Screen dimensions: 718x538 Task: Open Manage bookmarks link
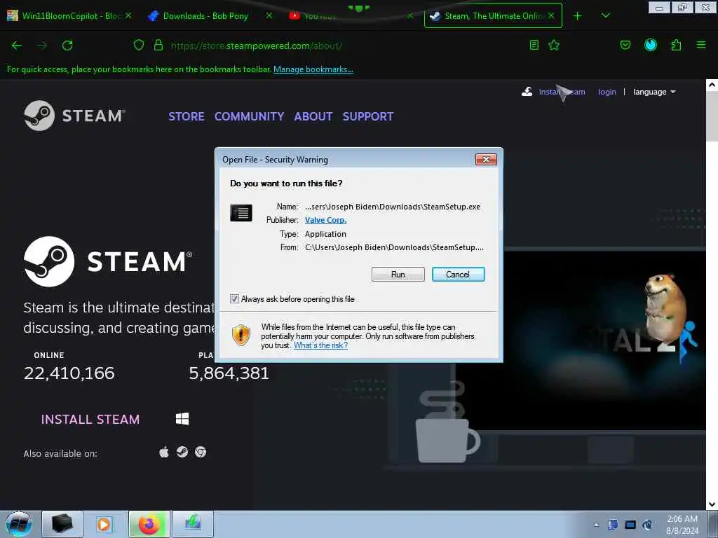coord(313,69)
